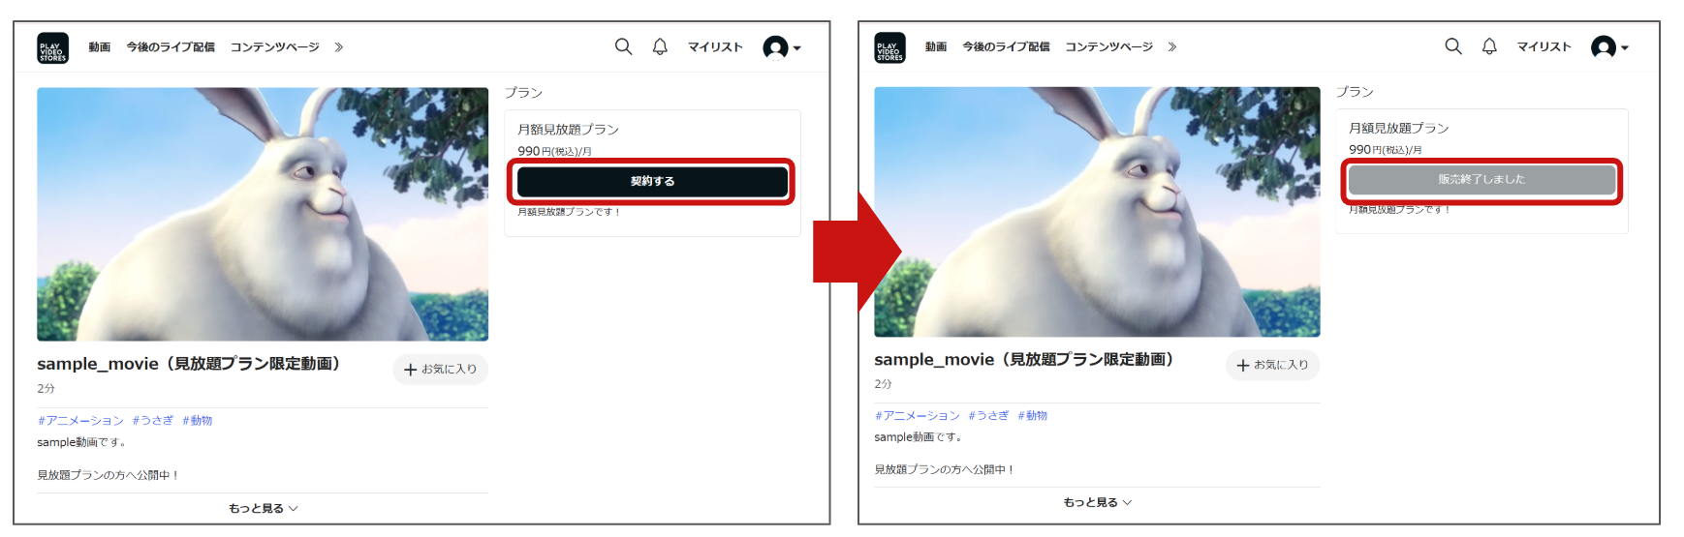The image size is (1684, 537).
Task: Open the notification bell in right screenshot
Action: tap(1489, 46)
